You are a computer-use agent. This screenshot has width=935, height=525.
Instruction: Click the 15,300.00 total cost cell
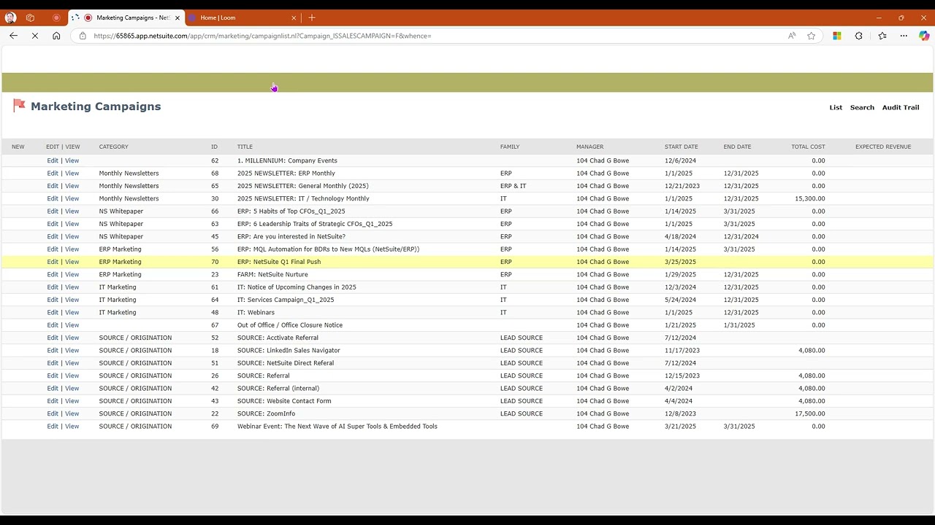(810, 198)
